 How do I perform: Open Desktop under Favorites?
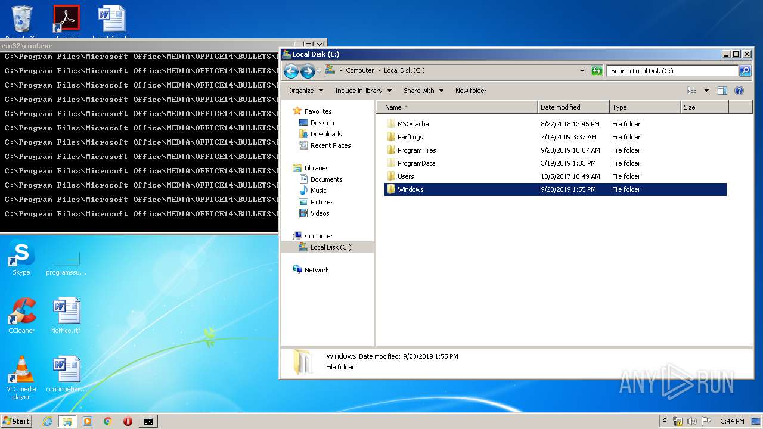pyautogui.click(x=322, y=123)
